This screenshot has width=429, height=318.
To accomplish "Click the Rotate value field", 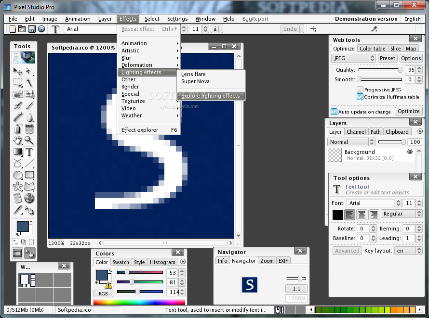I will click(x=363, y=229).
